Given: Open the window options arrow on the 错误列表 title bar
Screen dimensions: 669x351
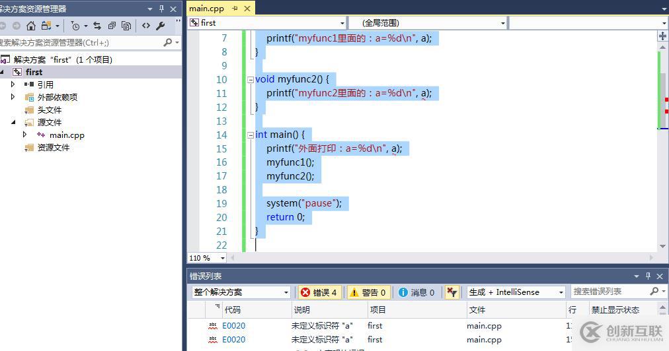Looking at the screenshot, I should 637,276.
